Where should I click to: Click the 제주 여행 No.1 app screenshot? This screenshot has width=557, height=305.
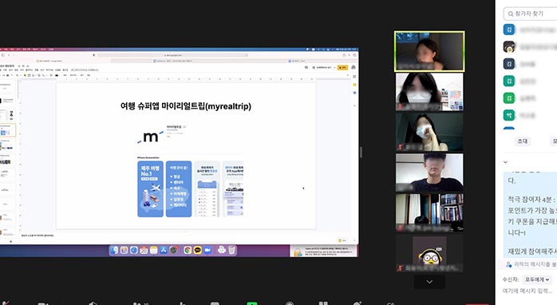coord(150,188)
